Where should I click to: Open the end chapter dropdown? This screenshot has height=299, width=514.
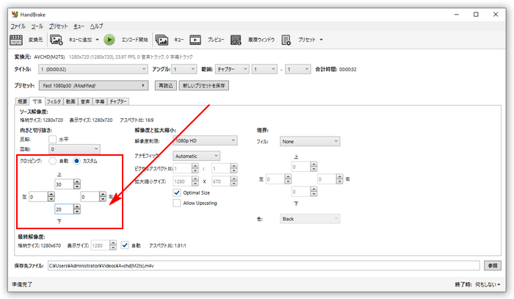point(297,69)
